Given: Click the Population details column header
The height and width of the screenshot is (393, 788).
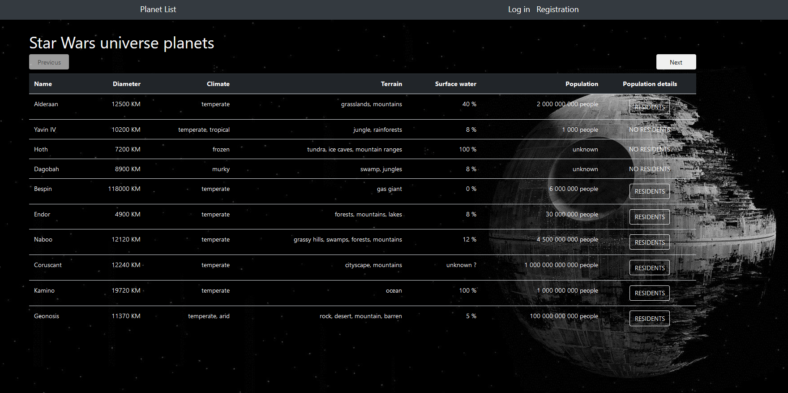Looking at the screenshot, I should [x=650, y=84].
